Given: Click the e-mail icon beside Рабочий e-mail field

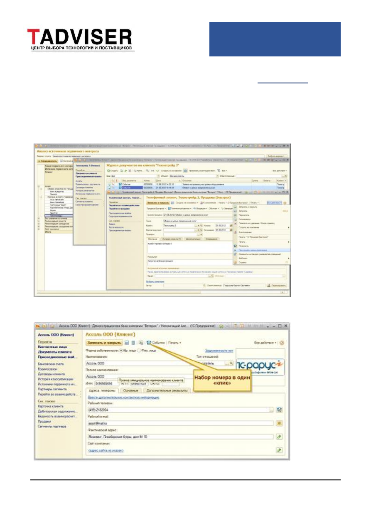Looking at the screenshot, I should coord(279,423).
